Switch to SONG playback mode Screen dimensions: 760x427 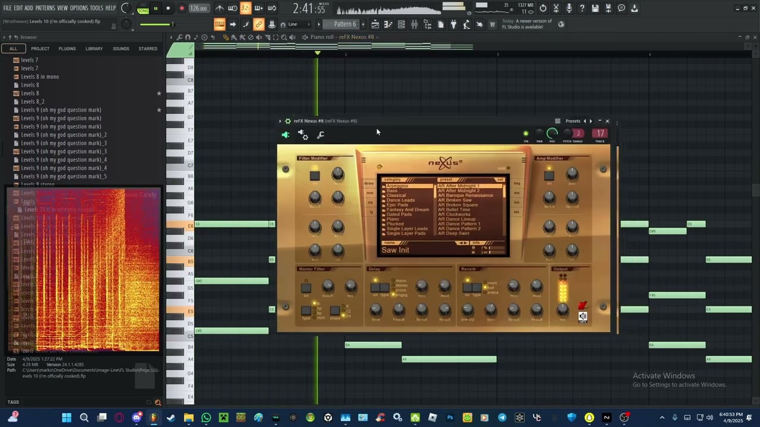(143, 11)
